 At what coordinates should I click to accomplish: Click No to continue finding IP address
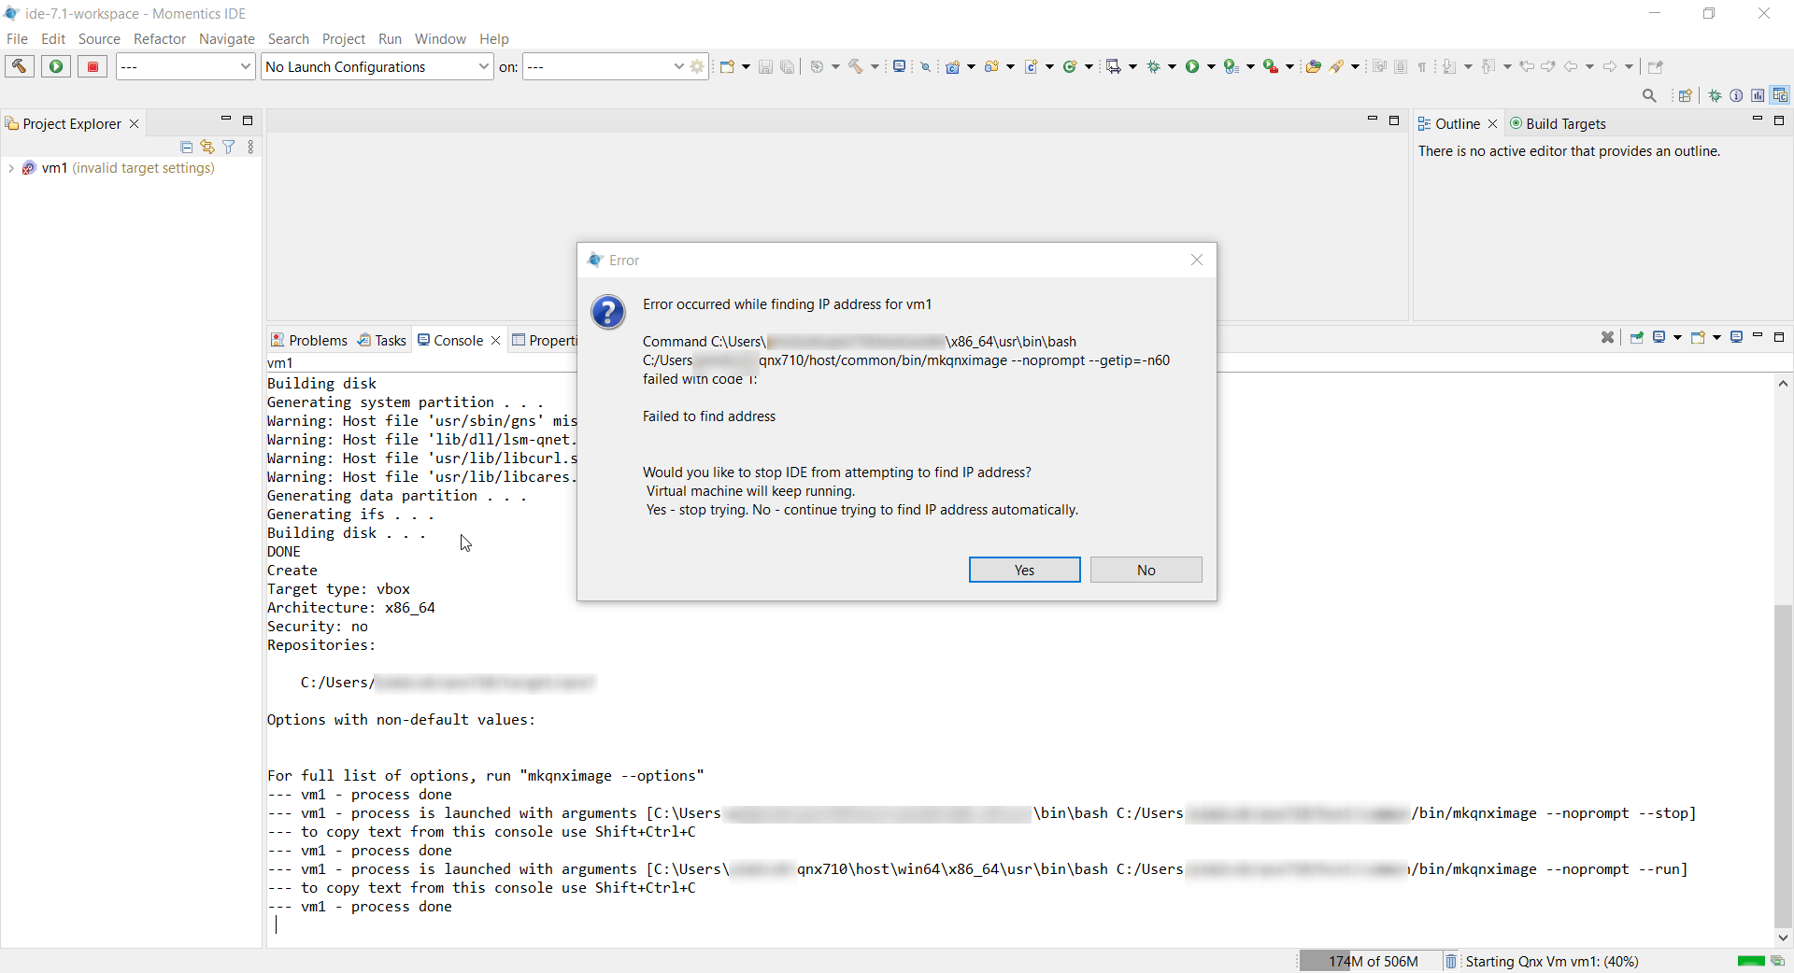click(x=1146, y=570)
